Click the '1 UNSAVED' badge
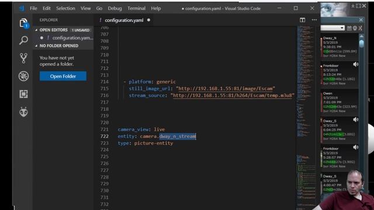The height and width of the screenshot is (210, 374). pos(81,30)
